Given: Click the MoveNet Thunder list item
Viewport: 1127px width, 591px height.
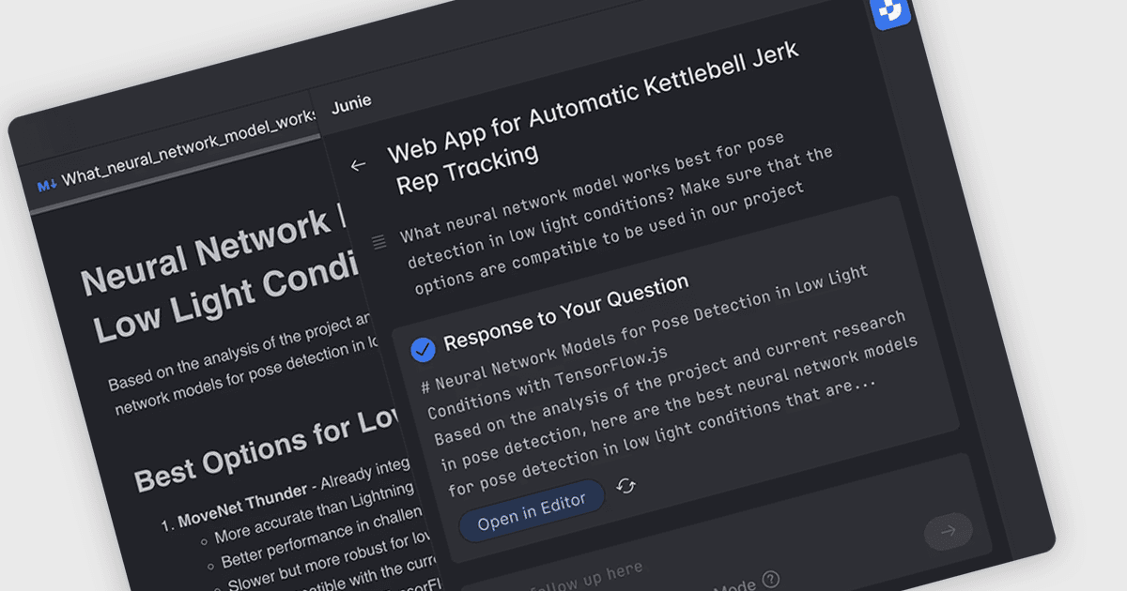Looking at the screenshot, I should point(242,508).
